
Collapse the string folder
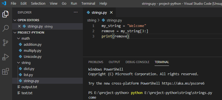(x=18, y=63)
